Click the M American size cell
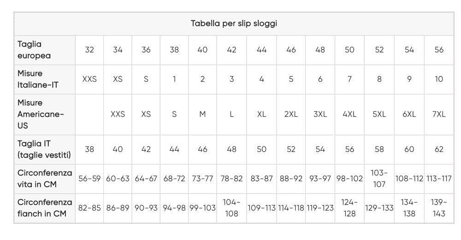The width and height of the screenshot is (461, 240). 202,114
